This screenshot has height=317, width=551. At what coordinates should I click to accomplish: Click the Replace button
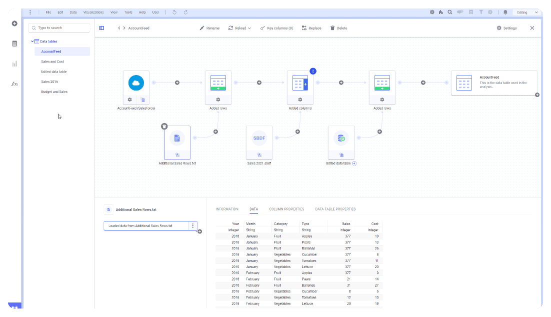[x=311, y=28]
